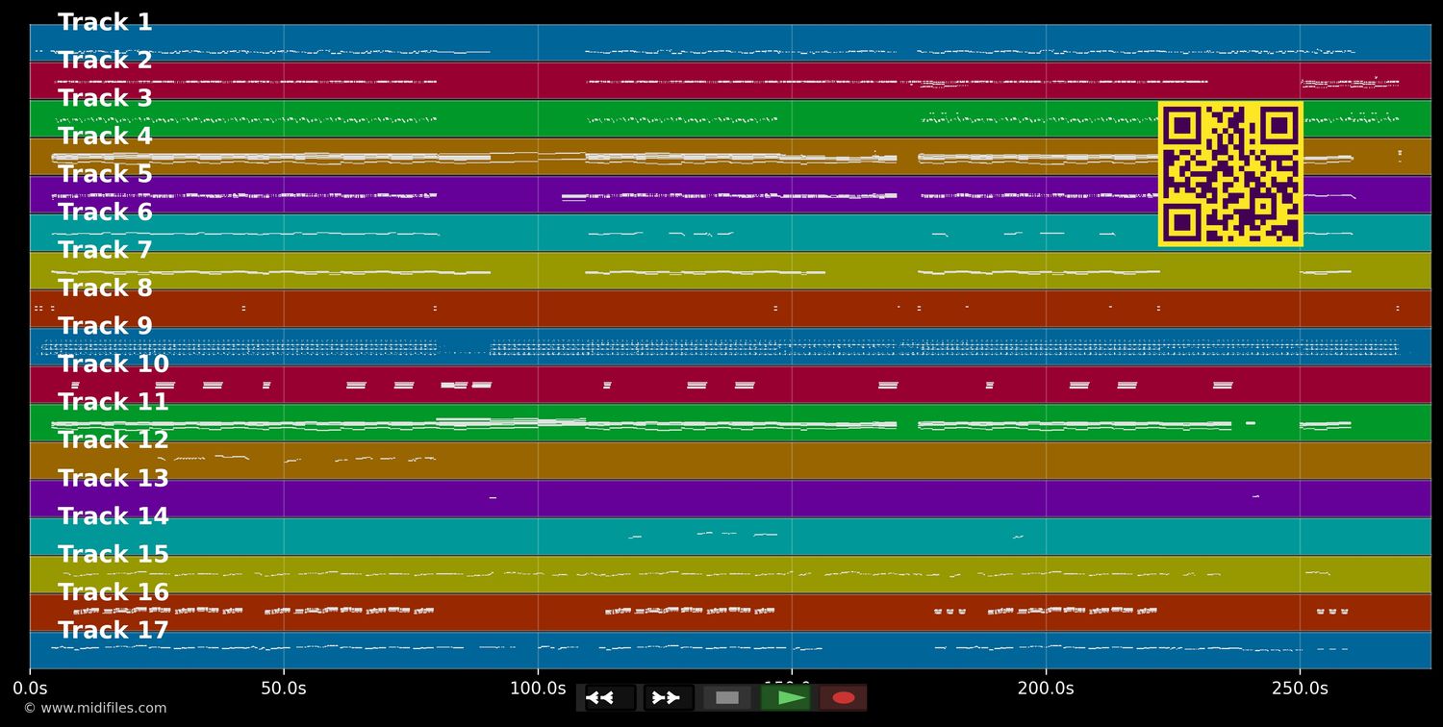The image size is (1443, 727).
Task: Click the 250.0s timeline tick label
Action: 1300,689
